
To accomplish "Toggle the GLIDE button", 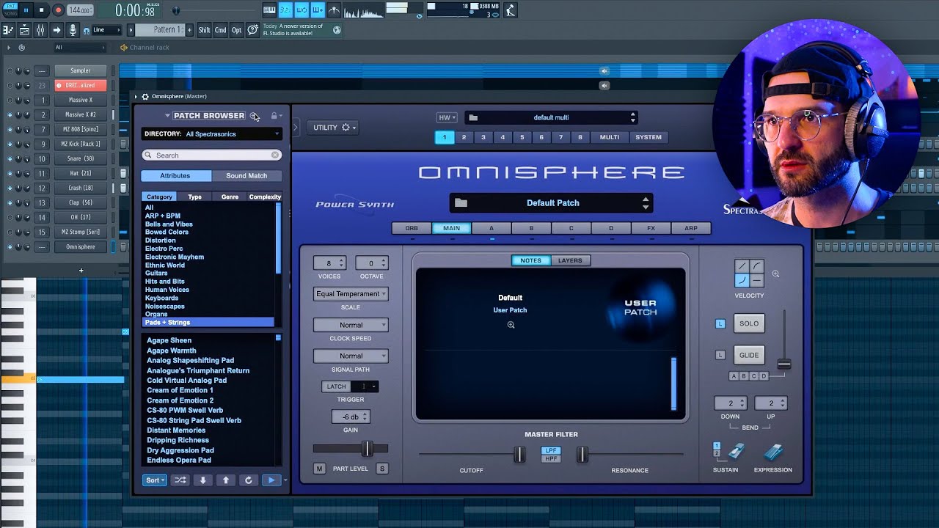I will pos(749,355).
